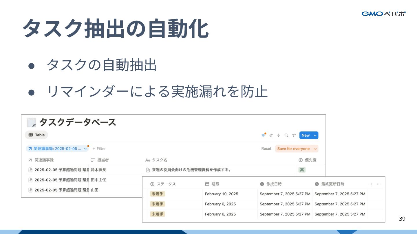Open the view settings sliders icon

click(294, 135)
